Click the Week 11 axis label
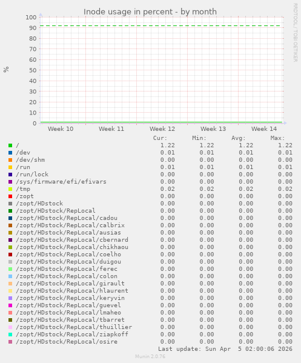This screenshot has height=363, width=301. coord(111,129)
